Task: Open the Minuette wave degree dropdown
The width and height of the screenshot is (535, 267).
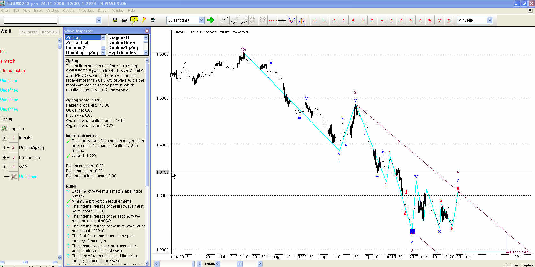Action: coord(490,20)
